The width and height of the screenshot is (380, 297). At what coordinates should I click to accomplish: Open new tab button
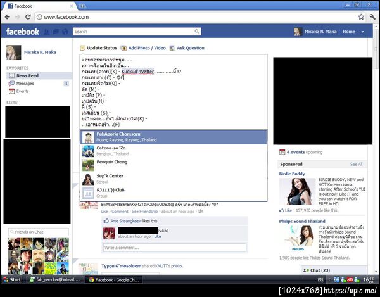tap(82, 6)
